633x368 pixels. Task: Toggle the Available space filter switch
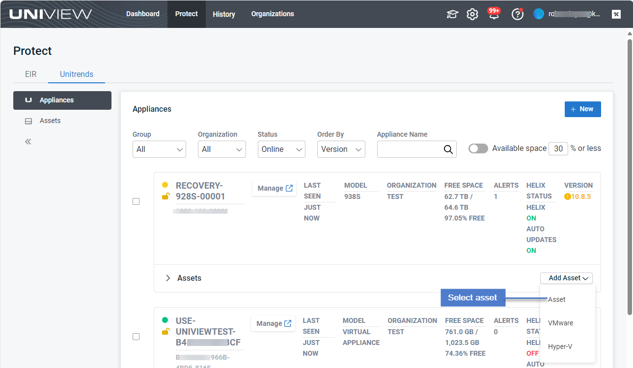pos(478,148)
